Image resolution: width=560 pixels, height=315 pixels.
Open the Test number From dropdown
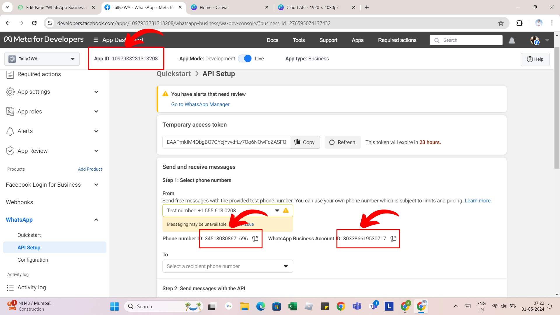click(228, 211)
